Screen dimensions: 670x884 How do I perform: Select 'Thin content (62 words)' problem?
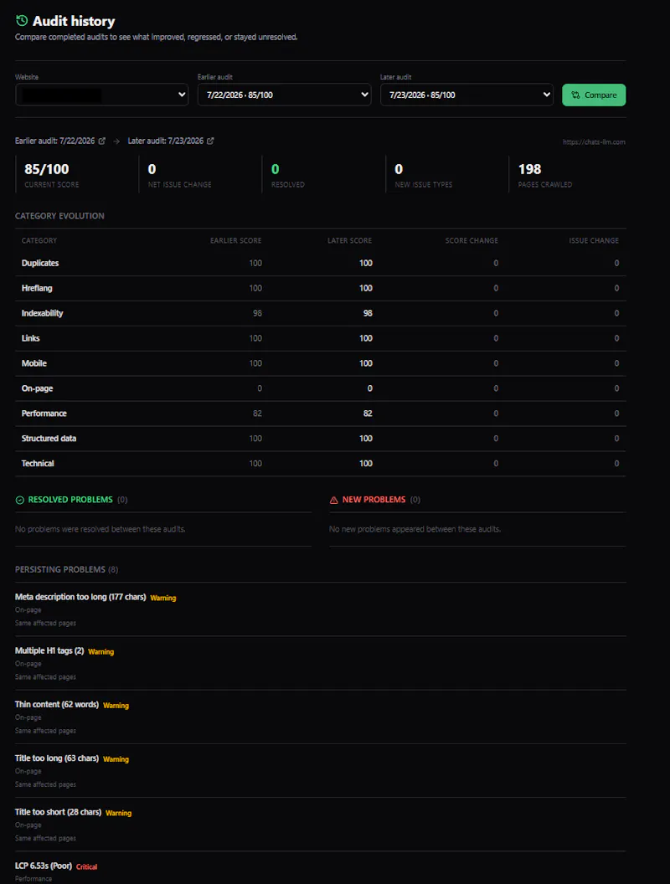[57, 705]
